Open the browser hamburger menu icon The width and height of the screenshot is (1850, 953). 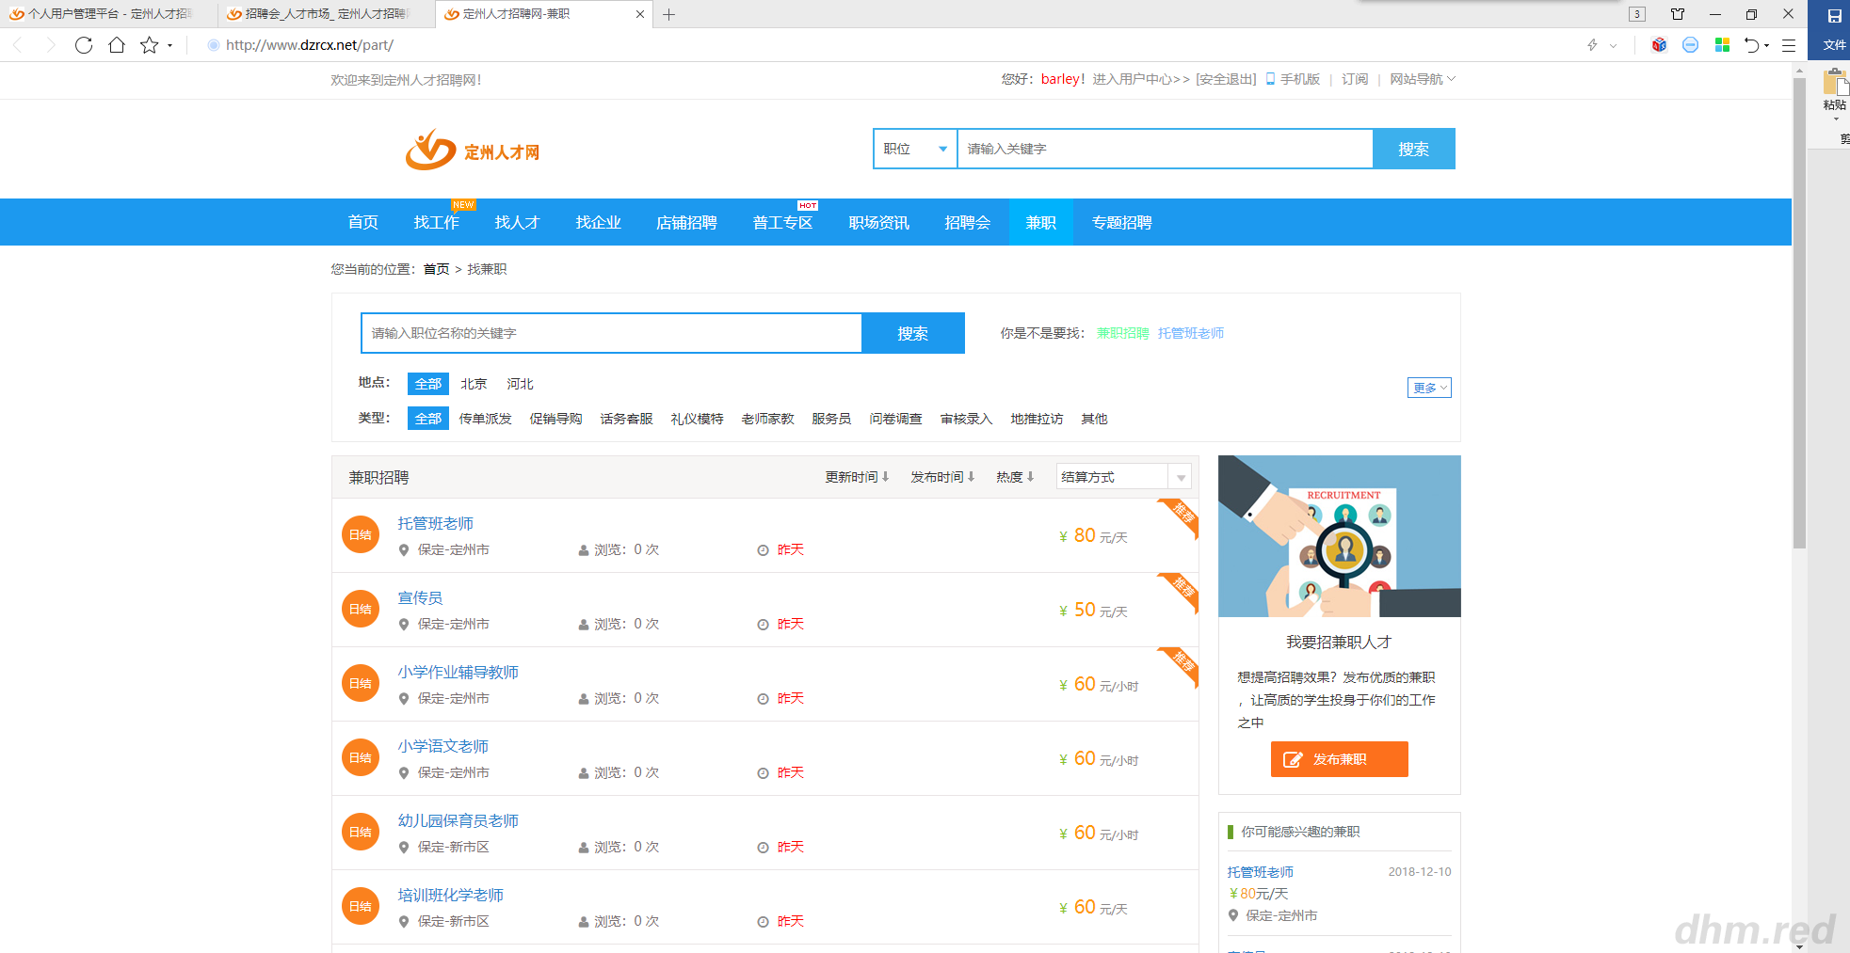[1789, 45]
